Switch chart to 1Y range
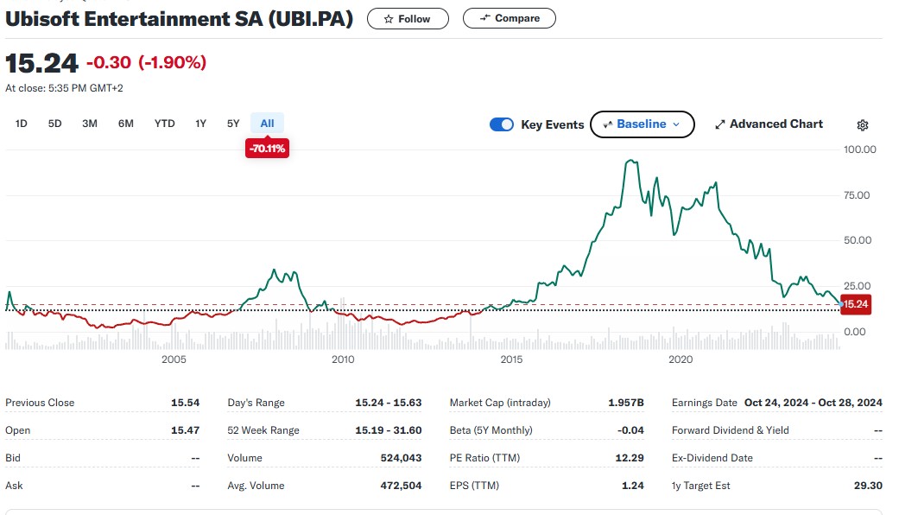Image resolution: width=899 pixels, height=515 pixels. 200,124
